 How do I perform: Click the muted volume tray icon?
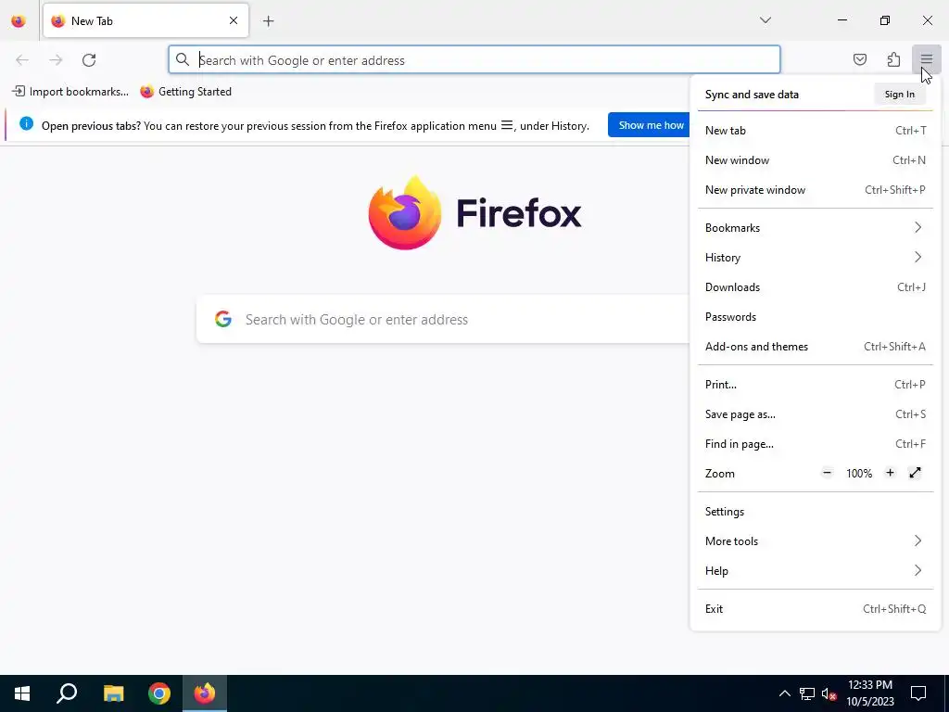click(829, 693)
